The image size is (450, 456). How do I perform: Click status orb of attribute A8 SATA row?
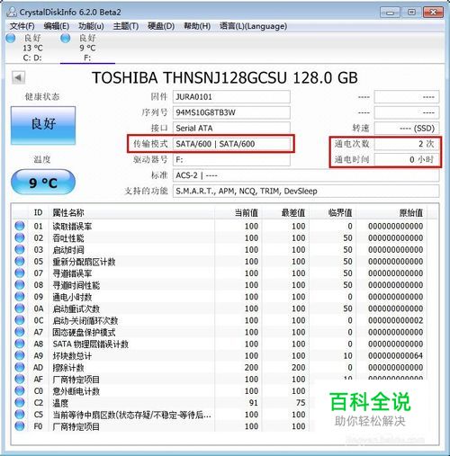click(x=20, y=344)
